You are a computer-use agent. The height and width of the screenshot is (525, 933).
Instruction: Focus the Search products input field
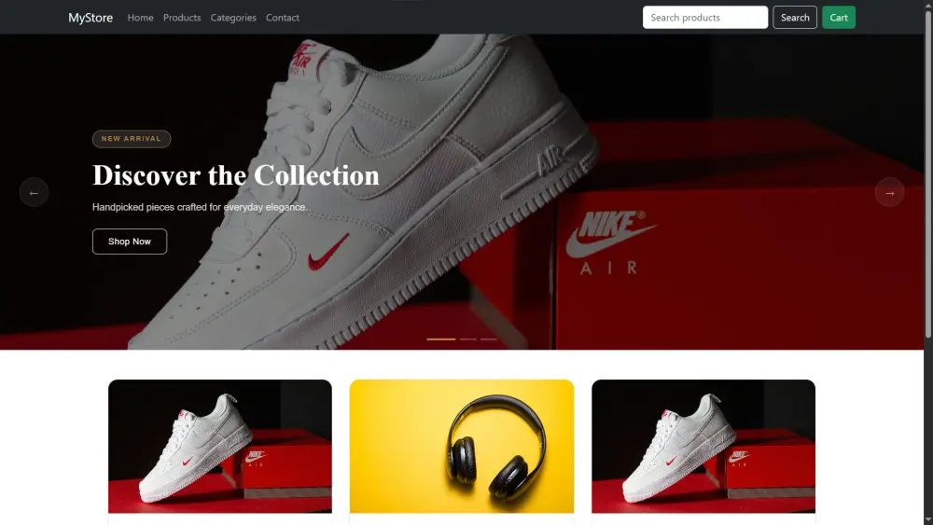(x=705, y=17)
